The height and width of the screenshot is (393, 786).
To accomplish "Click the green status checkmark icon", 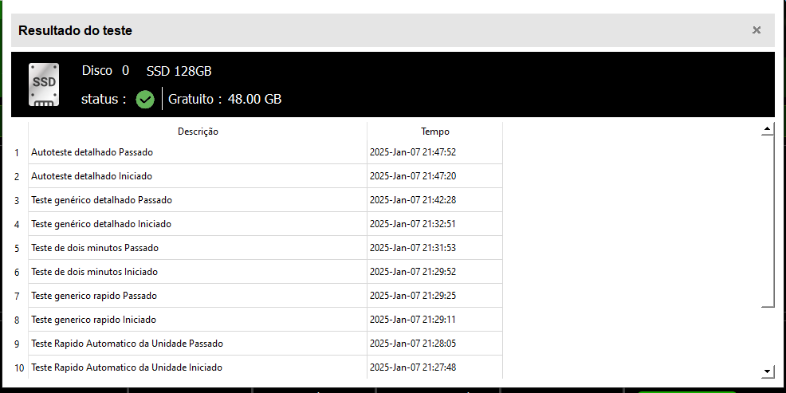I will coord(145,100).
